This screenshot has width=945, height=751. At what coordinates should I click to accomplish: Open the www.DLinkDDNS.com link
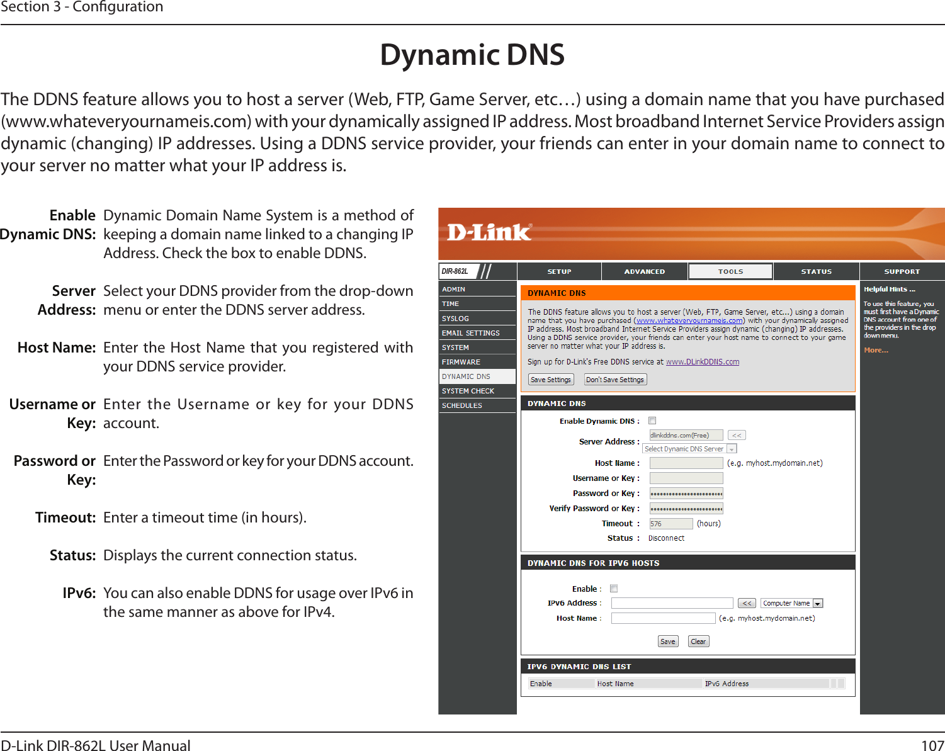click(703, 362)
